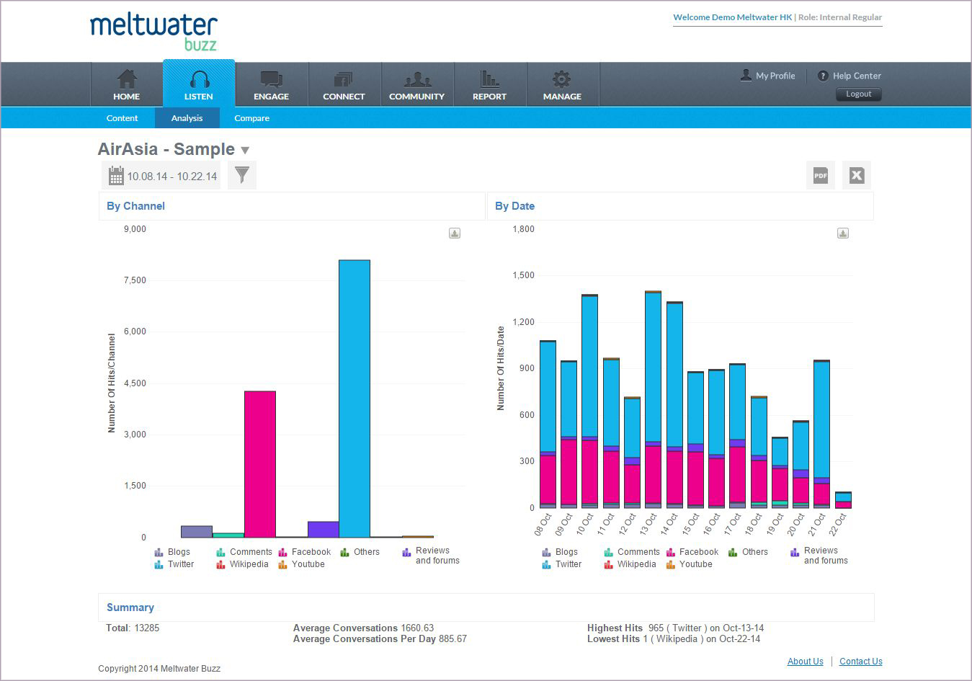Follow the Contact Us link
Image resolution: width=972 pixels, height=681 pixels.
point(860,662)
